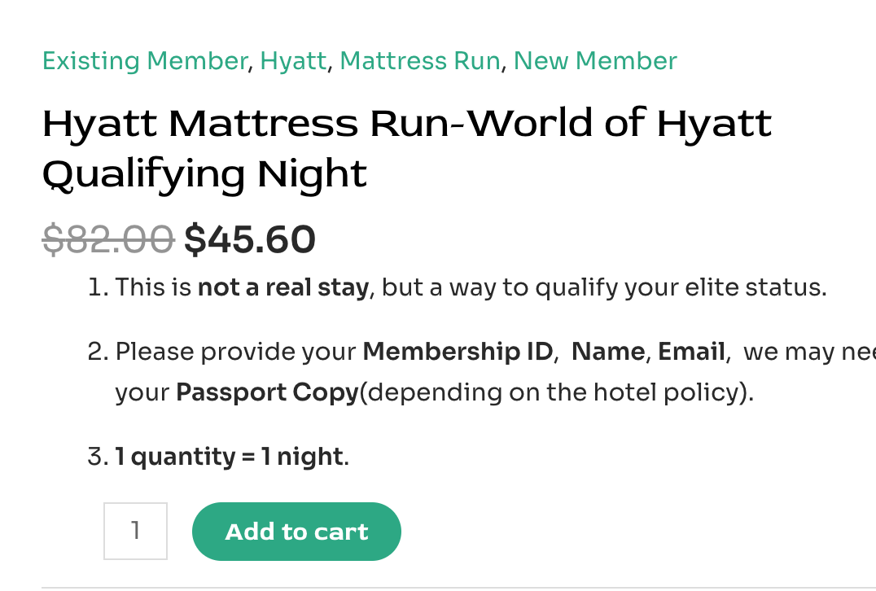Focus the quantity input field
Image resolution: width=876 pixels, height=591 pixels.
point(135,531)
